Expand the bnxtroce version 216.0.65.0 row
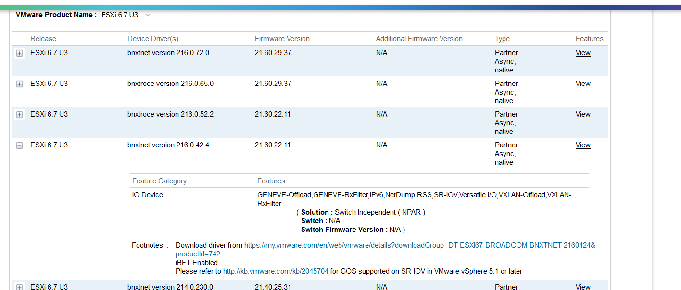This screenshot has height=290, width=681. 19,84
